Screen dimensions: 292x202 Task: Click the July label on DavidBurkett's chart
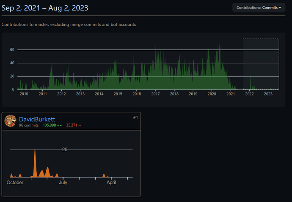point(63,183)
